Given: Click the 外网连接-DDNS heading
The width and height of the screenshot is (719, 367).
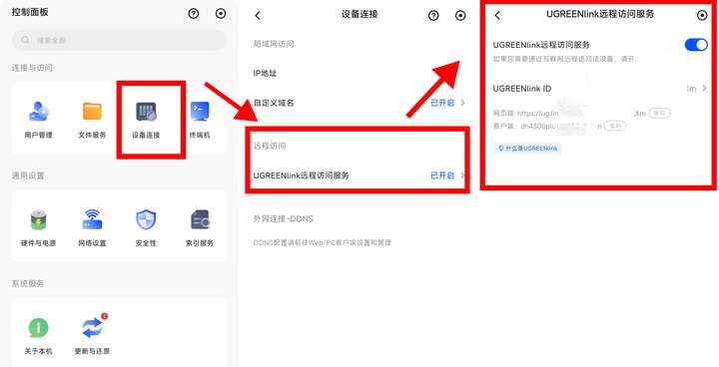Looking at the screenshot, I should pyautogui.click(x=284, y=218).
